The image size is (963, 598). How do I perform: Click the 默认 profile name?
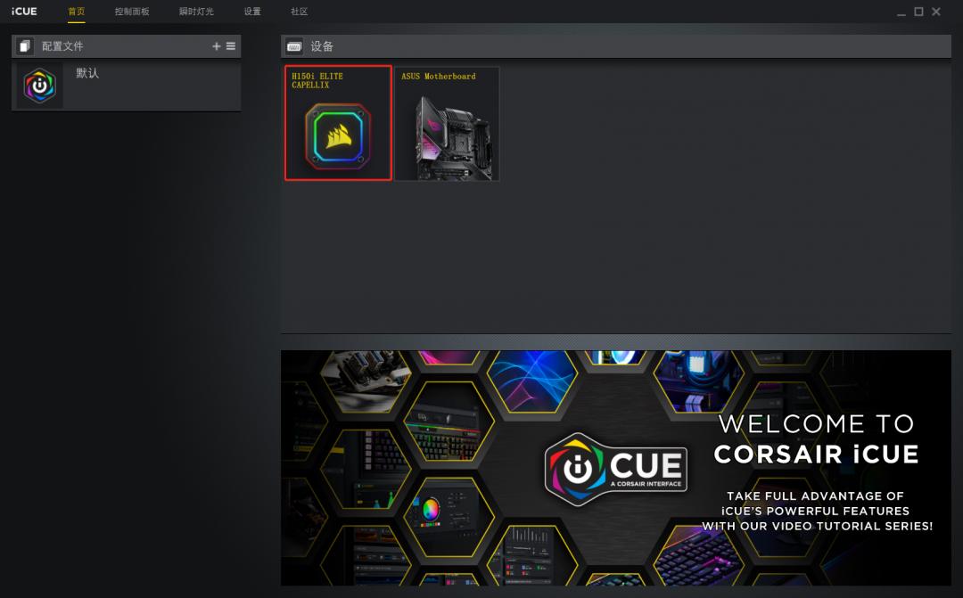point(87,73)
